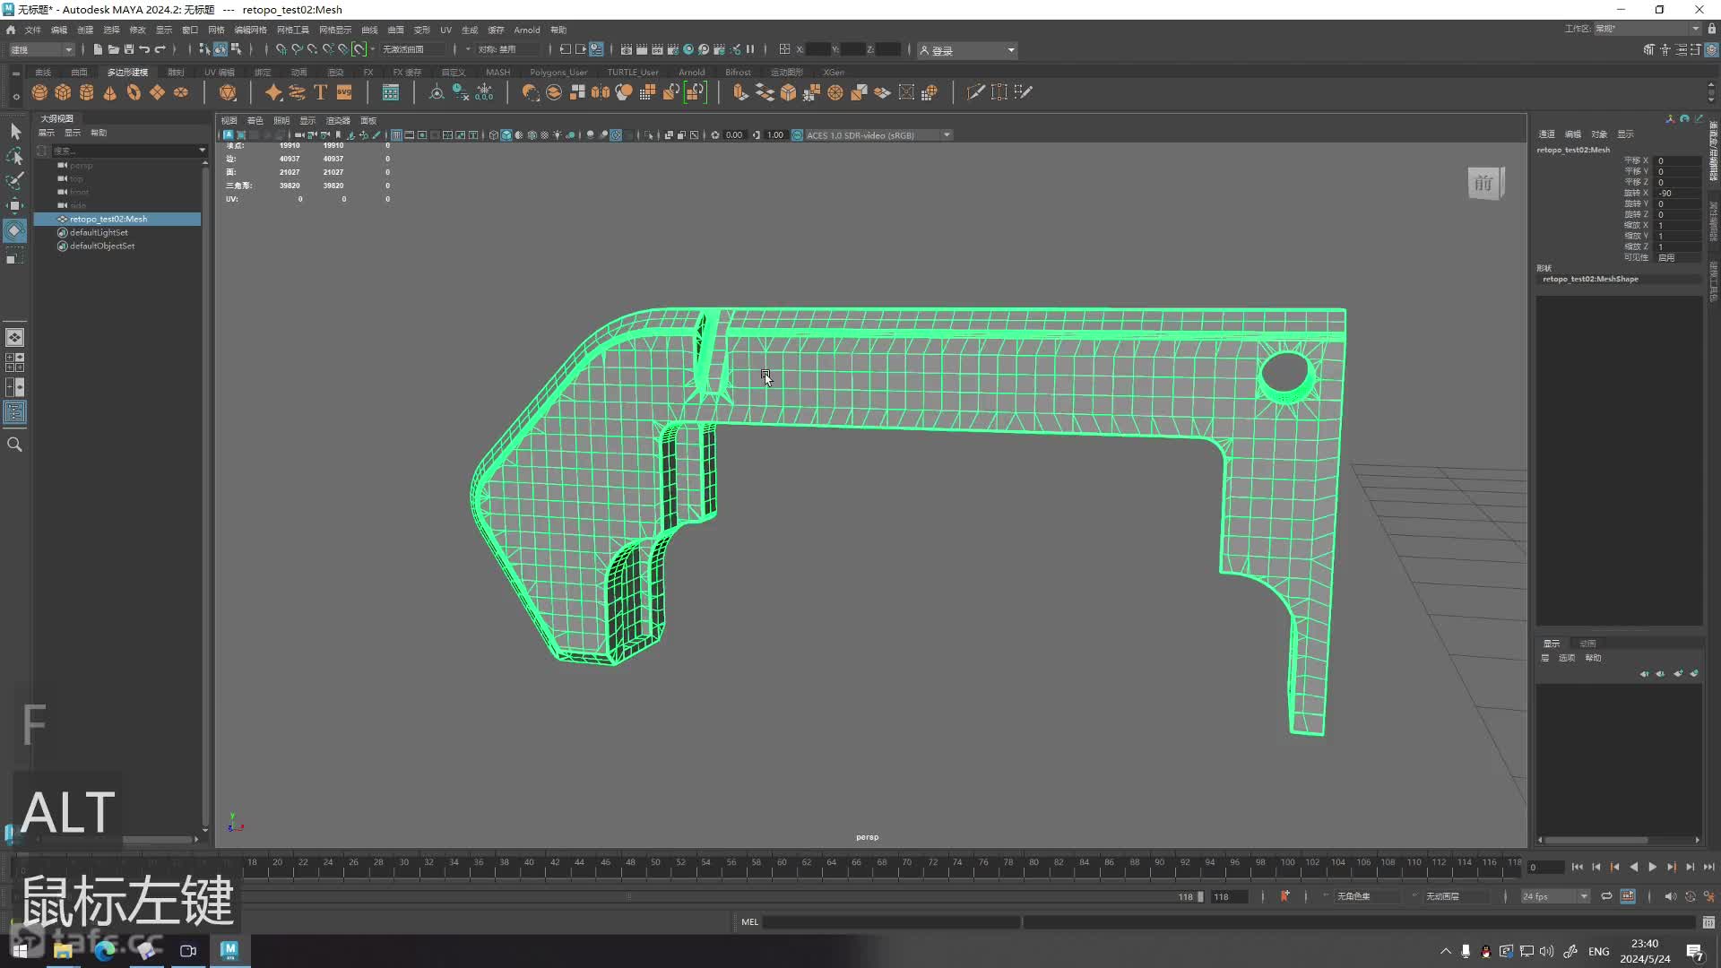Click the Redo icon in status line
This screenshot has width=1721, height=968.
pyautogui.click(x=160, y=49)
